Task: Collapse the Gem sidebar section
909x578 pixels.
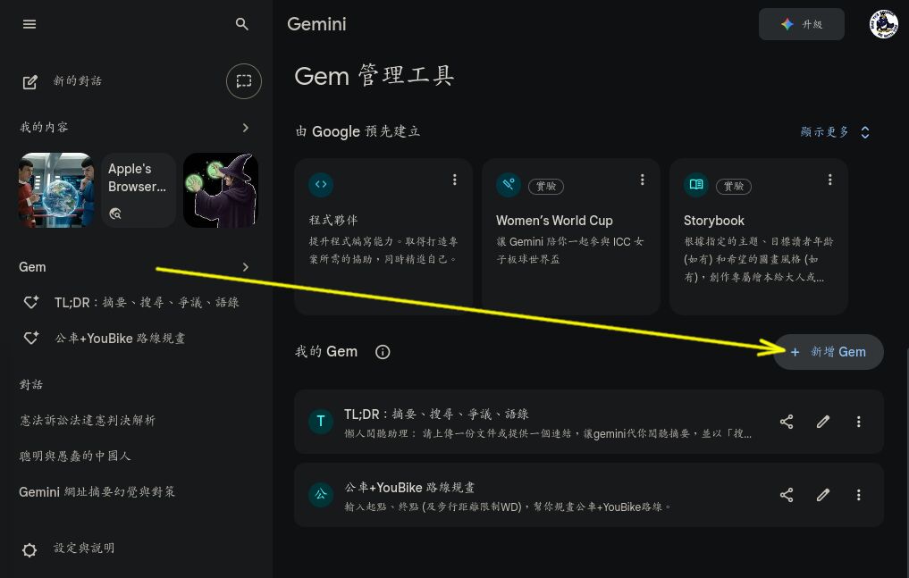Action: pos(245,266)
